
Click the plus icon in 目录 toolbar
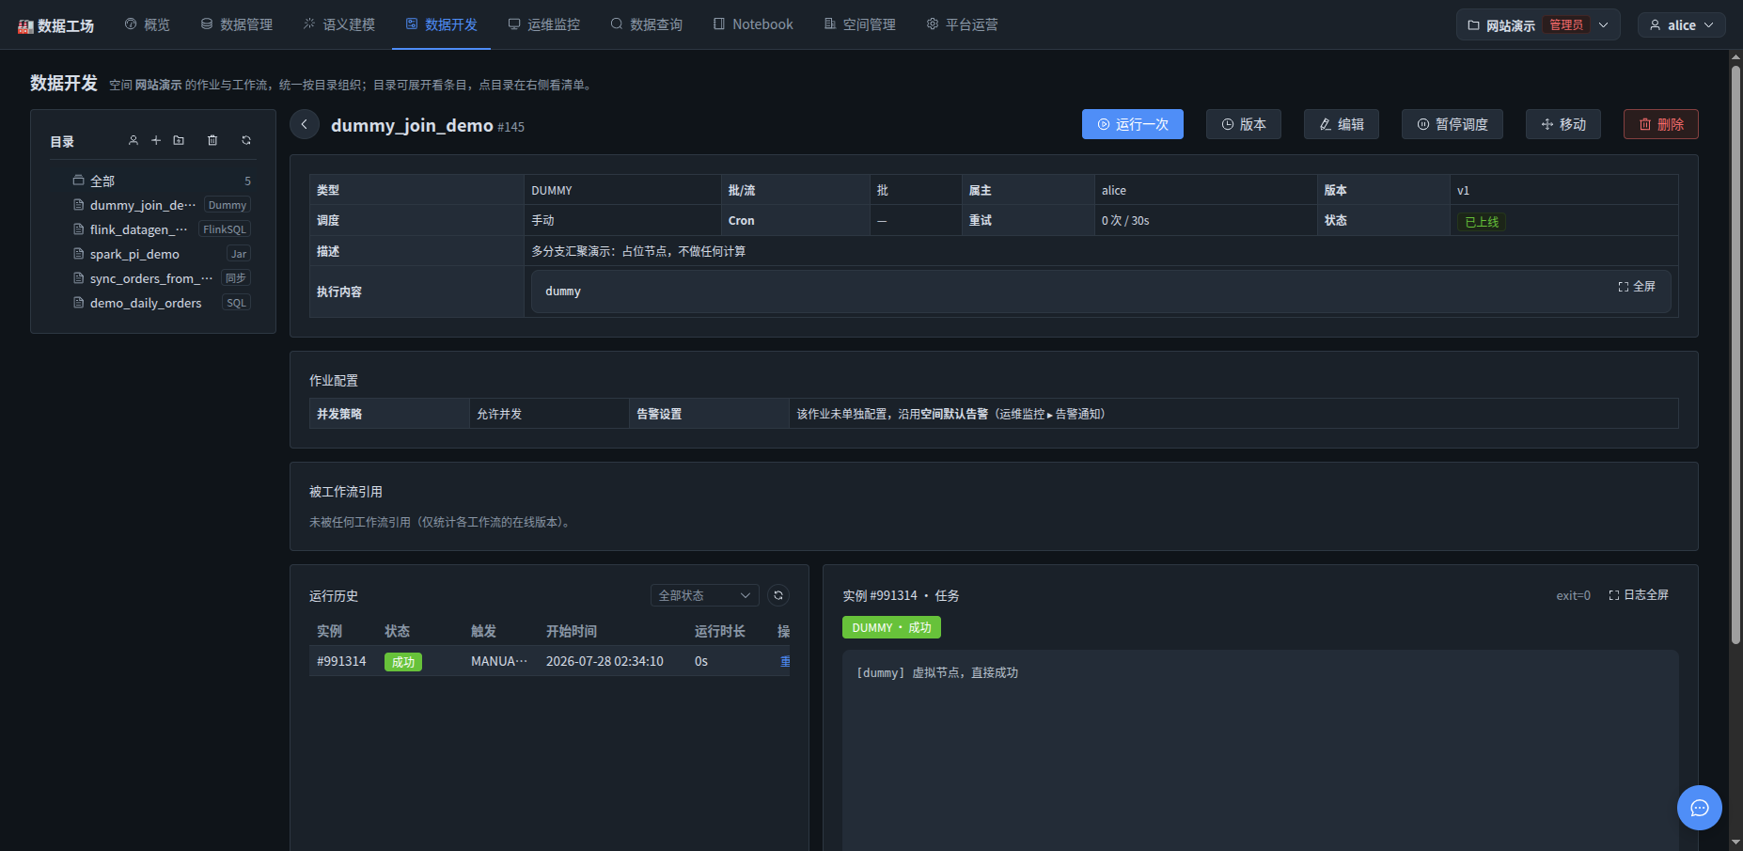[x=156, y=140]
